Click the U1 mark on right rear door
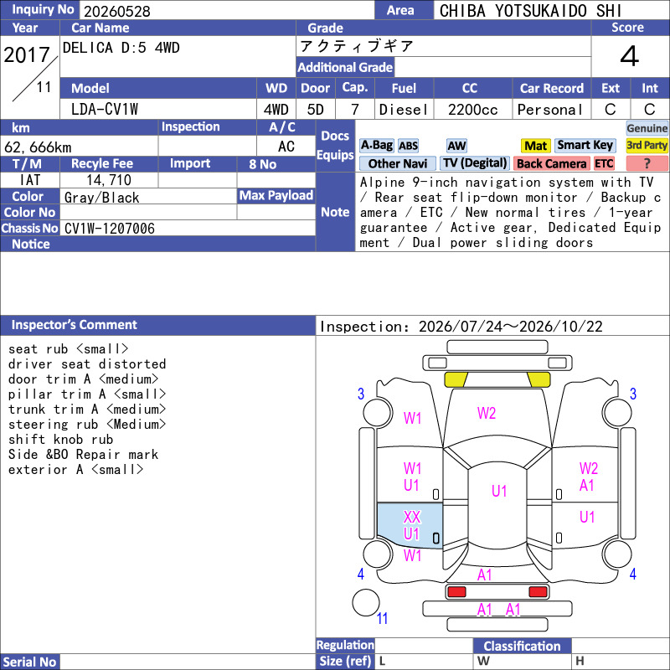The image size is (670, 670). point(587,517)
